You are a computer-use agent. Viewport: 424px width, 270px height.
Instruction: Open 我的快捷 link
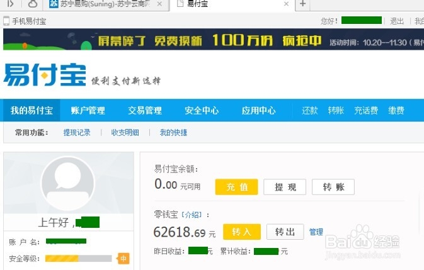(173, 132)
